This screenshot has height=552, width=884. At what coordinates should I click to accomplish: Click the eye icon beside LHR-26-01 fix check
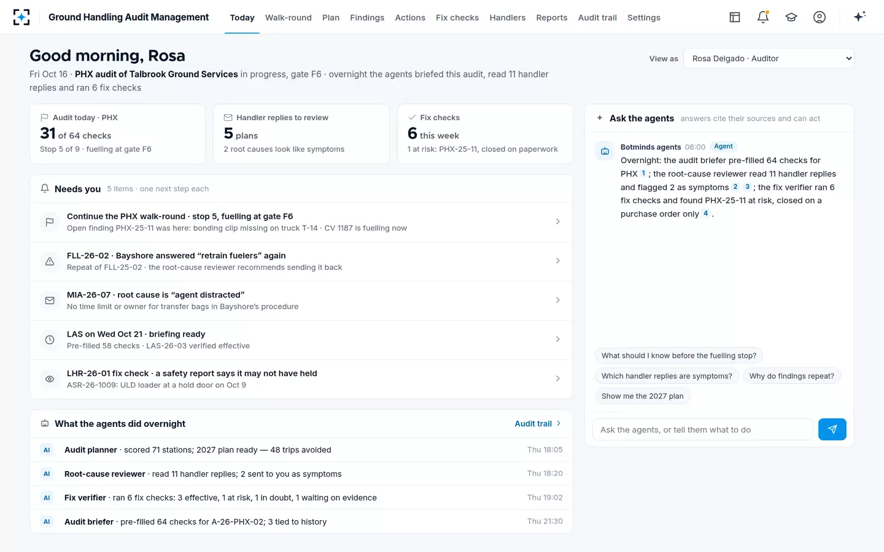pos(50,379)
